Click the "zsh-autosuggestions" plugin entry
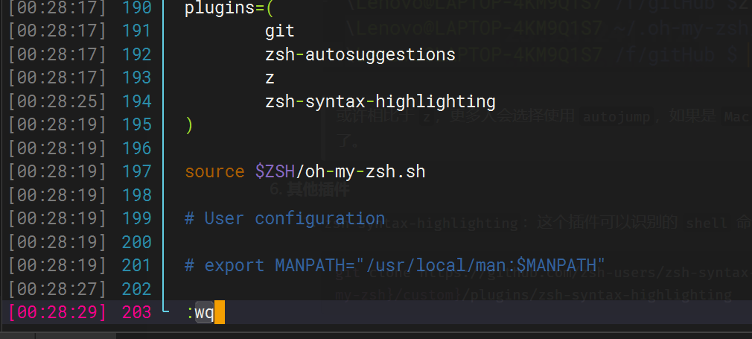The height and width of the screenshot is (339, 752). [360, 54]
